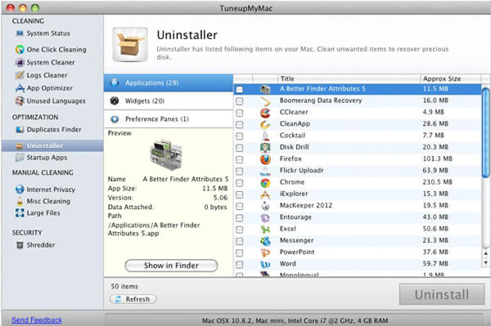Image resolution: width=491 pixels, height=326 pixels.
Task: Click the Disk Drill row title
Action: tap(294, 147)
